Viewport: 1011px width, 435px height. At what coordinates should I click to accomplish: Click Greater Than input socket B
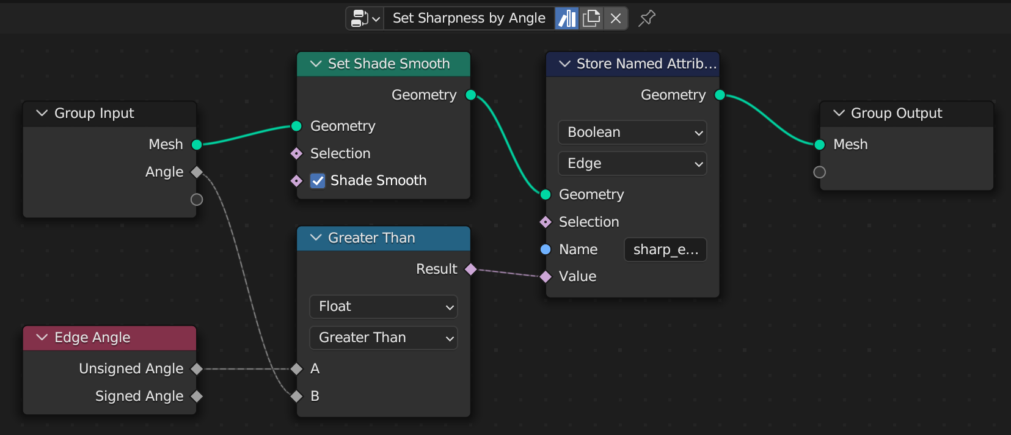click(297, 397)
